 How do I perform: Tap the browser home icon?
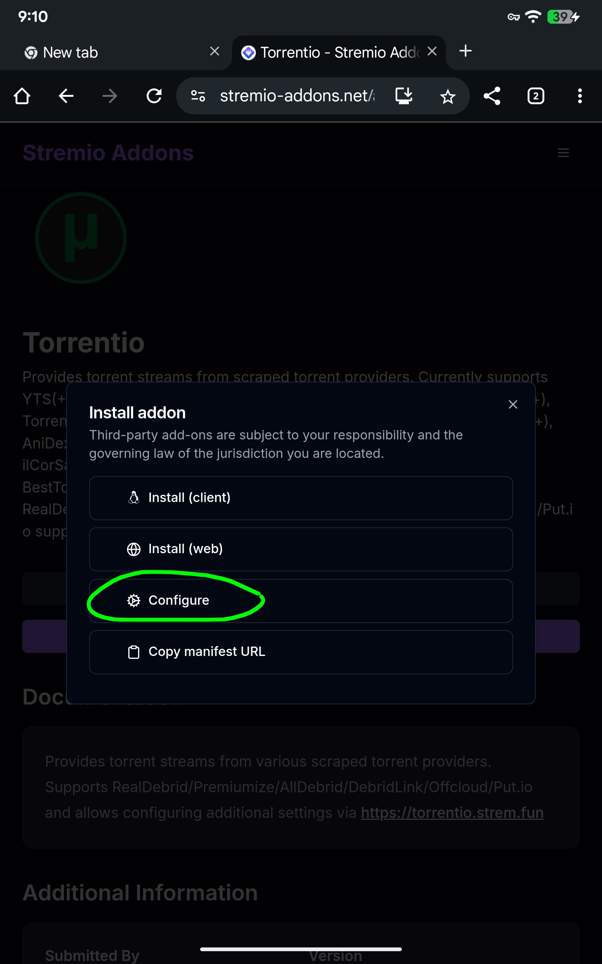(22, 96)
